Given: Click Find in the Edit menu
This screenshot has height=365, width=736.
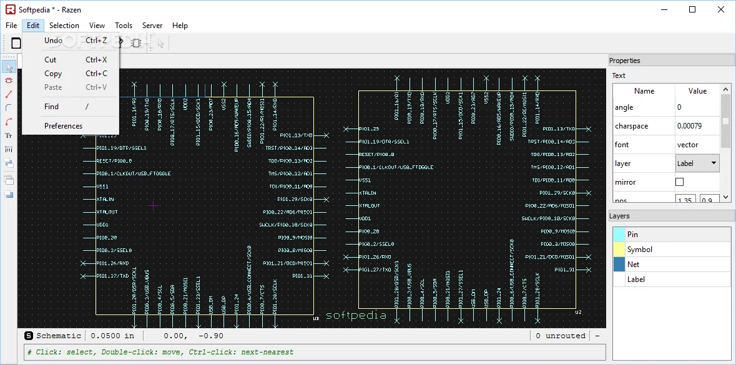Looking at the screenshot, I should pyautogui.click(x=51, y=107).
